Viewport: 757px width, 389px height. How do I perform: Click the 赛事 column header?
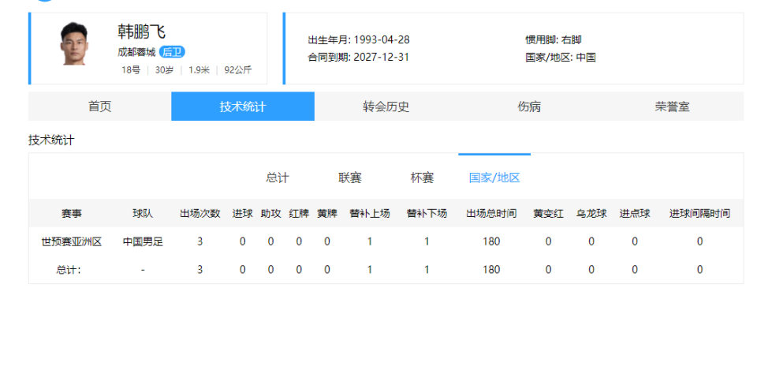click(72, 213)
